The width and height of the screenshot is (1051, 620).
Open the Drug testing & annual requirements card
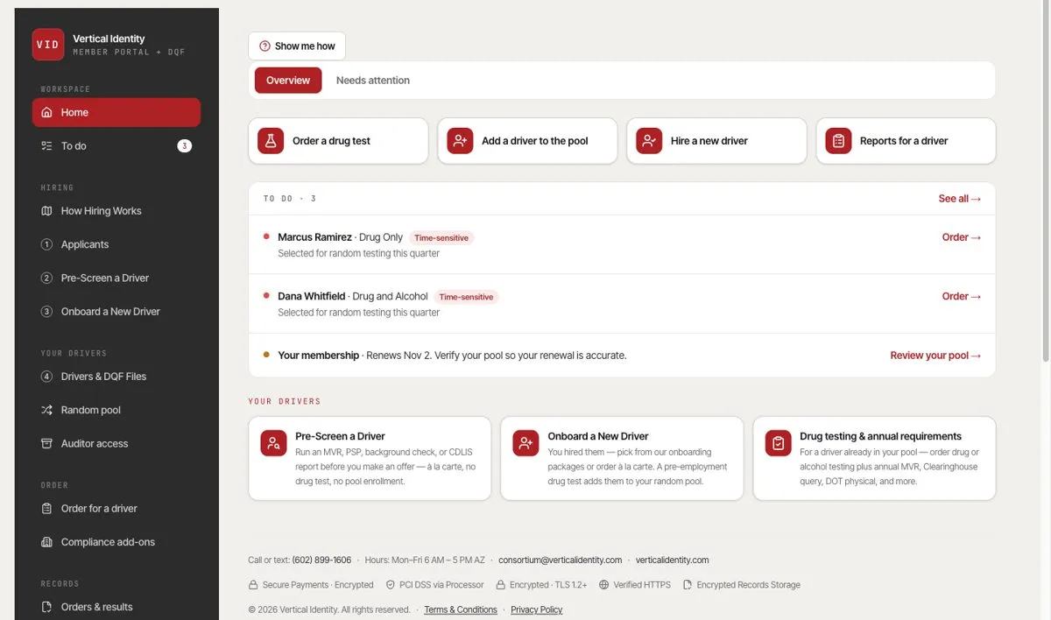(x=874, y=459)
